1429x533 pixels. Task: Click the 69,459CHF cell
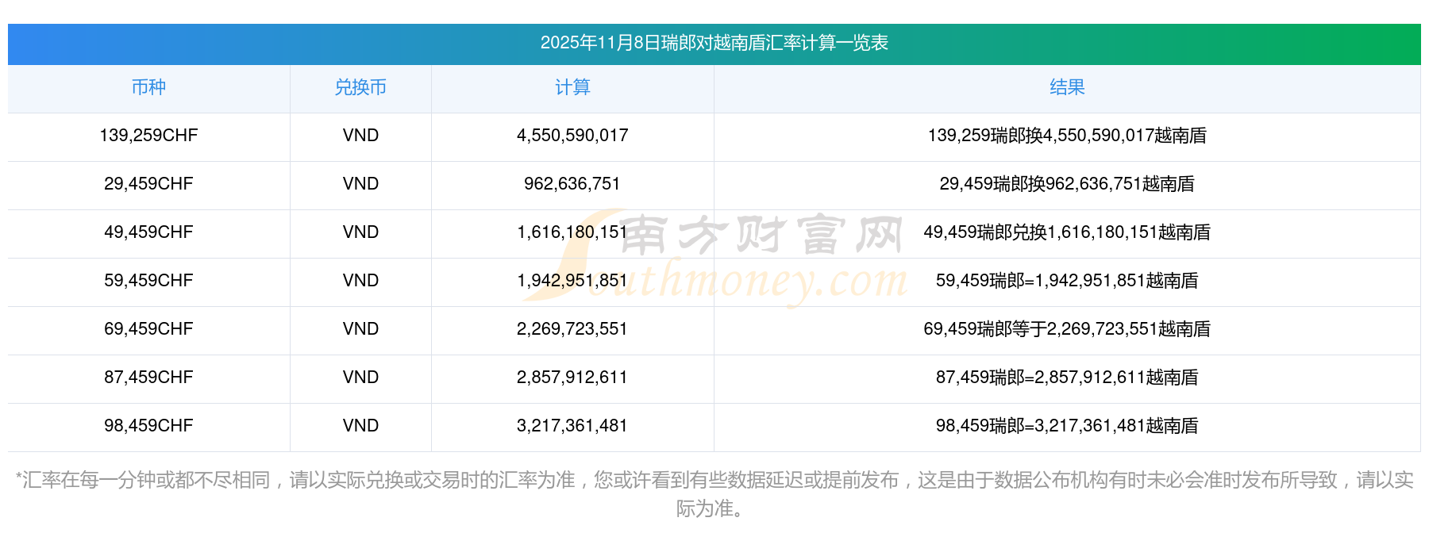pos(148,329)
